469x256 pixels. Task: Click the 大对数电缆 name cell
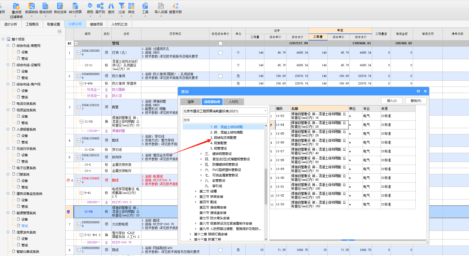coord(126,224)
